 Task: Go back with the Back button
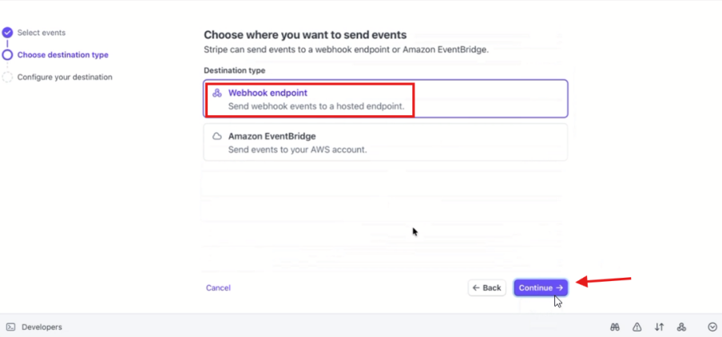click(486, 287)
